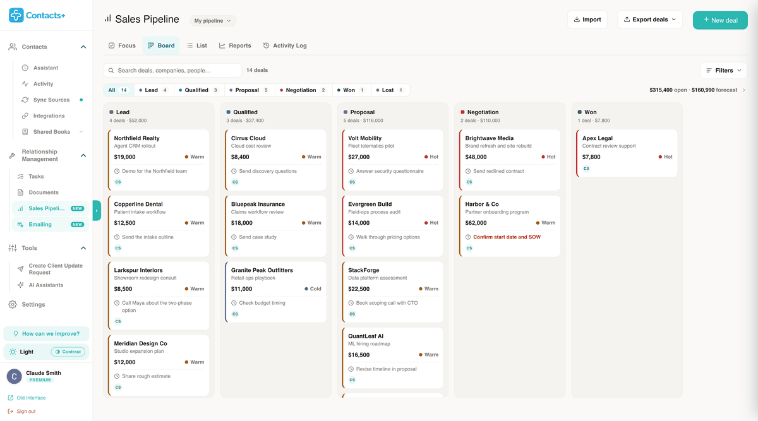This screenshot has height=421, width=758.
Task: Open Sync Sources in sidebar
Action: tap(51, 100)
